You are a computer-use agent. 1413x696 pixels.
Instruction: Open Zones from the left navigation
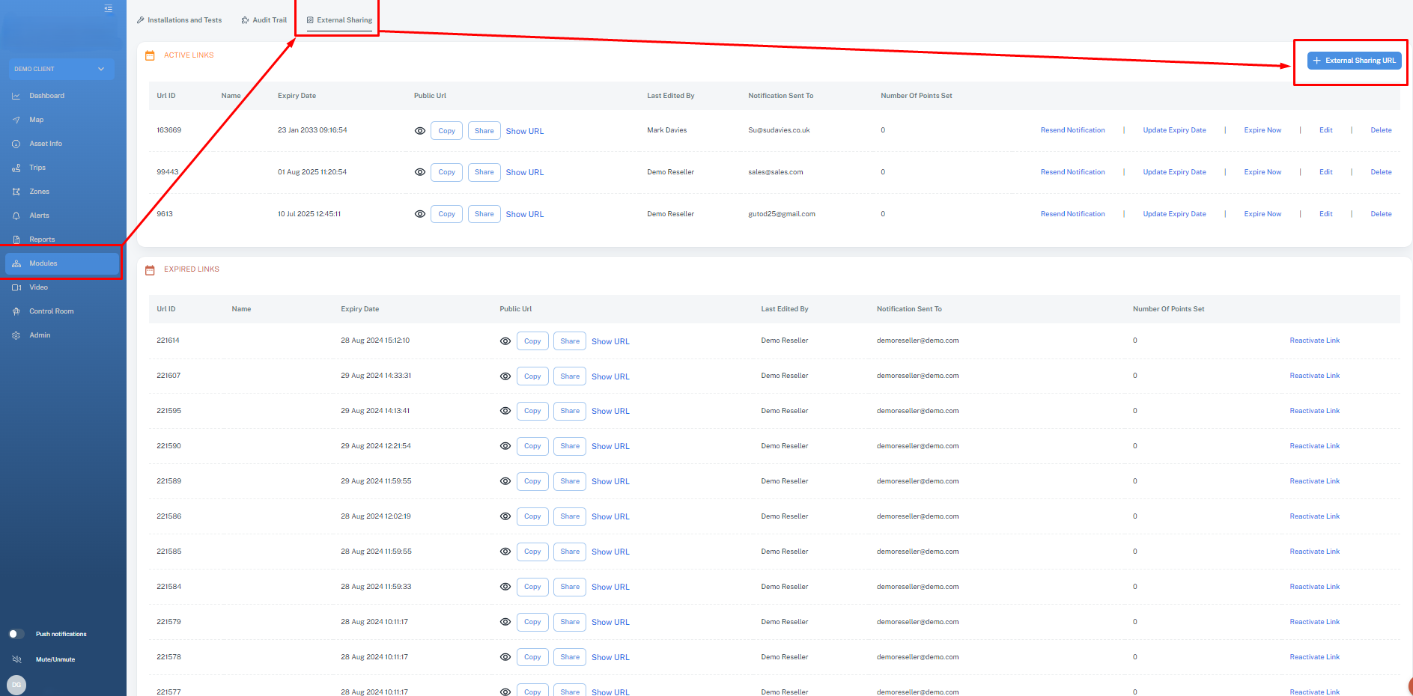tap(39, 192)
